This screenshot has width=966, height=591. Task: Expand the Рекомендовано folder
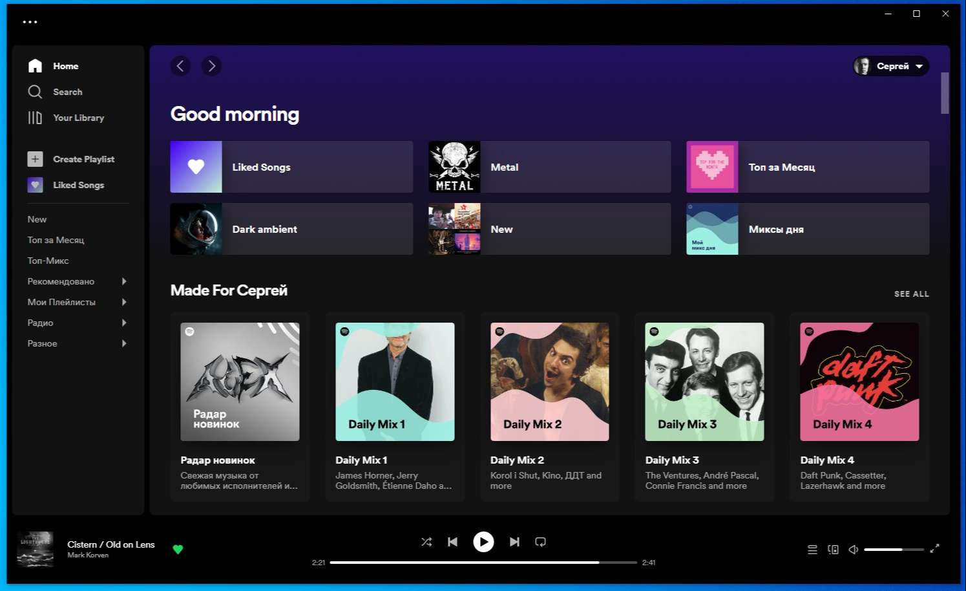point(124,281)
